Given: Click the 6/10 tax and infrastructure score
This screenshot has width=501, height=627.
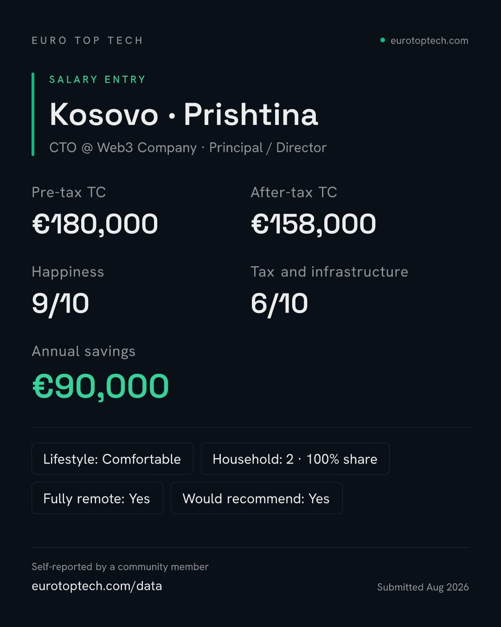Looking at the screenshot, I should [x=279, y=304].
